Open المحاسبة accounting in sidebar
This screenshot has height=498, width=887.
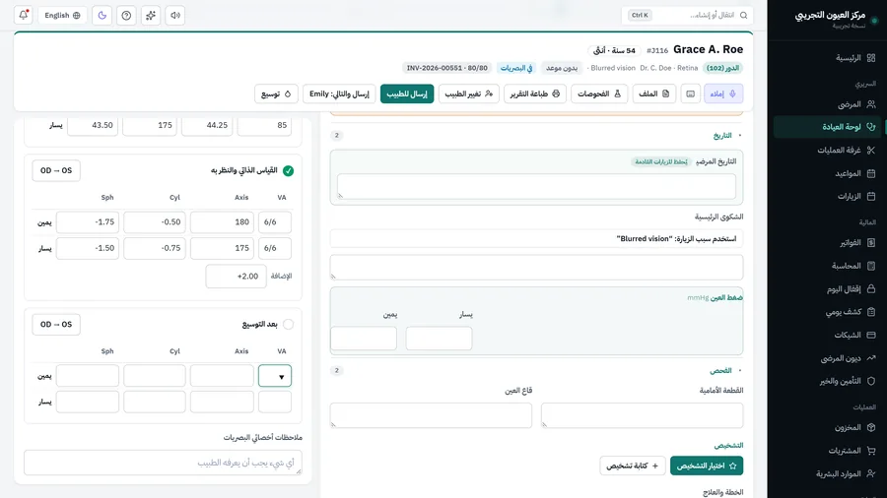click(x=827, y=266)
